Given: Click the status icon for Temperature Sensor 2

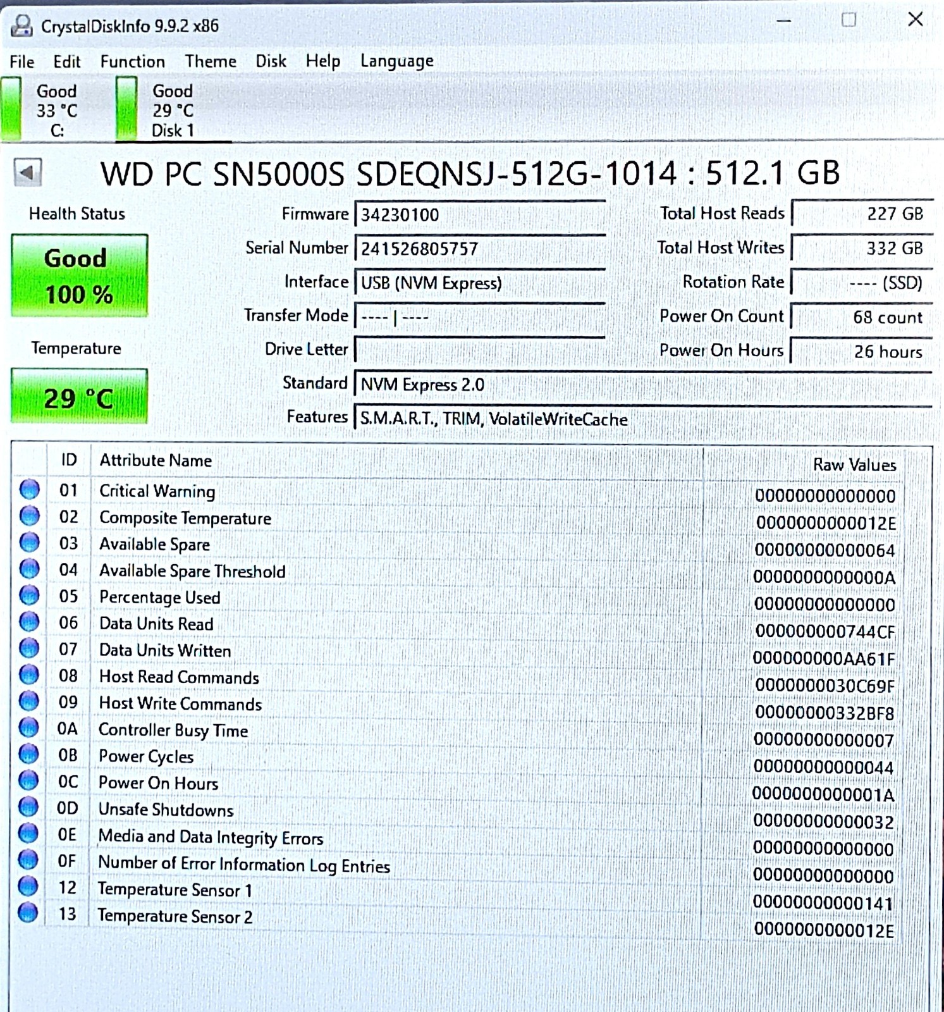Looking at the screenshot, I should pos(28,913).
